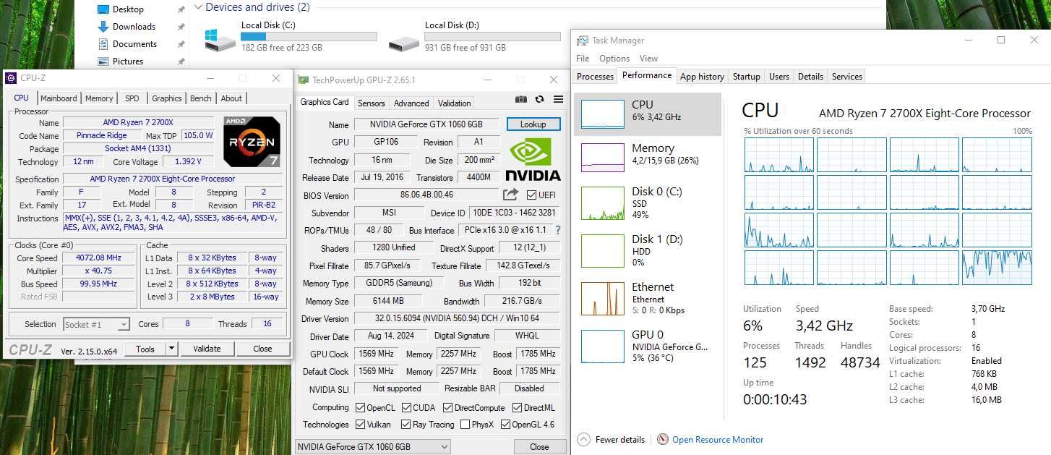Open the Services tab in Task Manager
Image resolution: width=1051 pixels, height=455 pixels.
(846, 76)
